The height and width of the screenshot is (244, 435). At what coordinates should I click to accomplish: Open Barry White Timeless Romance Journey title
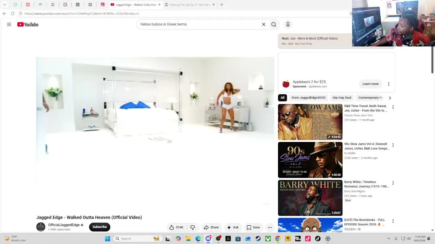(x=366, y=184)
